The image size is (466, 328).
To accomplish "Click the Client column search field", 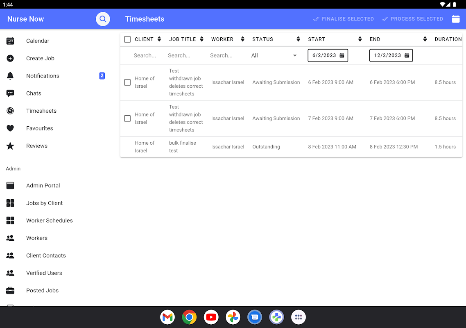I will click(145, 55).
